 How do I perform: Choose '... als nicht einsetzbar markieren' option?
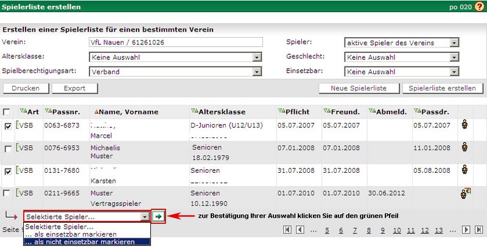tap(86, 242)
